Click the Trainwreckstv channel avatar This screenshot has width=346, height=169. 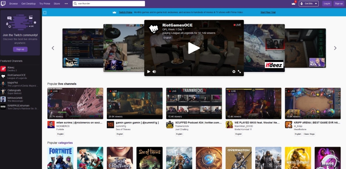[x=170, y=124]
